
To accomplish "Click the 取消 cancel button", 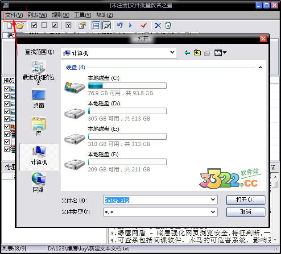I will 245,212.
